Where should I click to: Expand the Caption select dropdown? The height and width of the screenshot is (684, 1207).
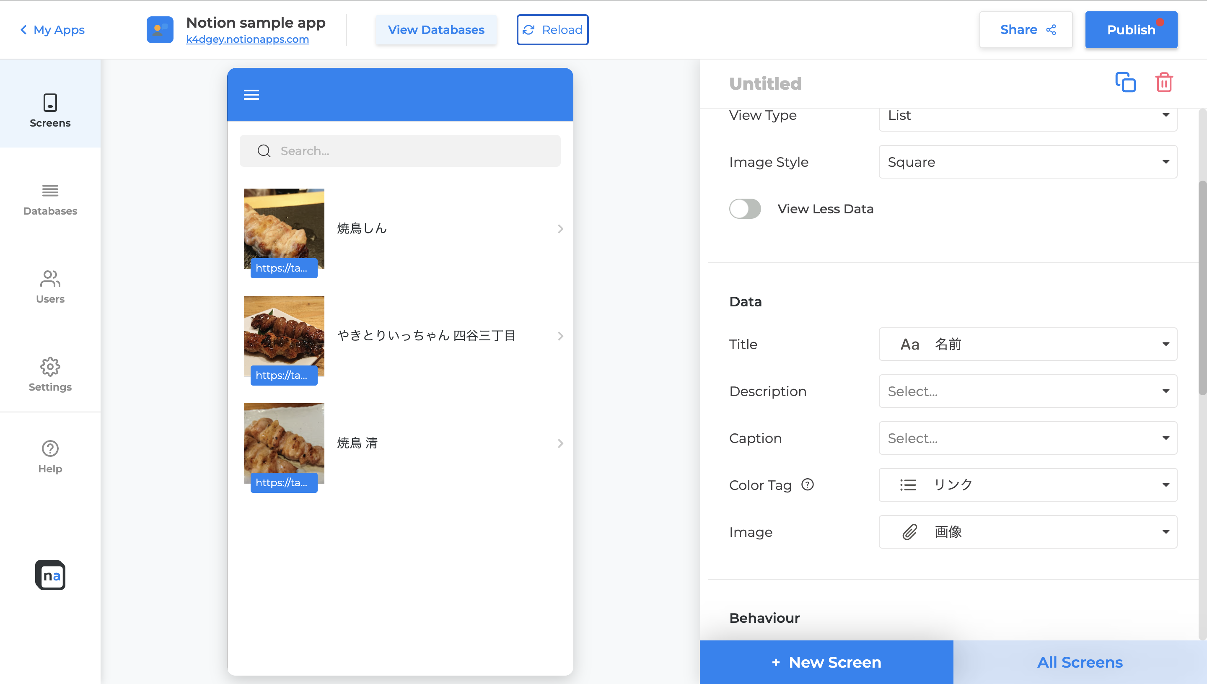(1028, 438)
